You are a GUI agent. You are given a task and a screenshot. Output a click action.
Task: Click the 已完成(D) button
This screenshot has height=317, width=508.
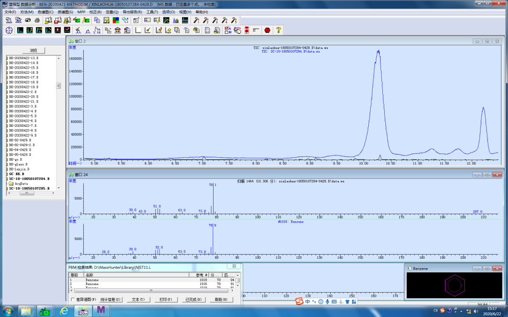(x=193, y=300)
